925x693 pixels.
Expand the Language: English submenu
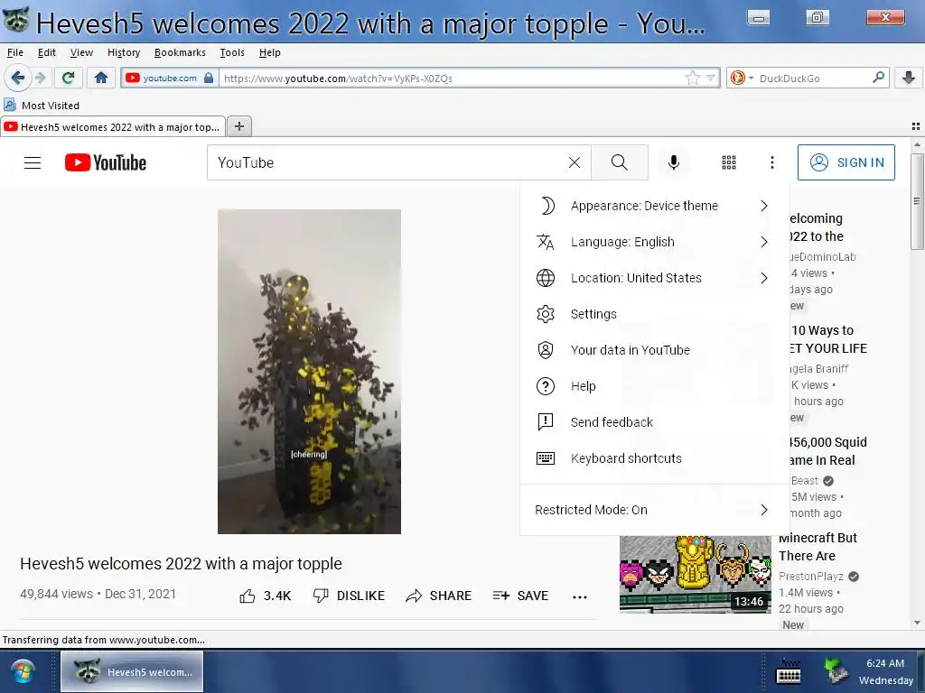point(655,242)
